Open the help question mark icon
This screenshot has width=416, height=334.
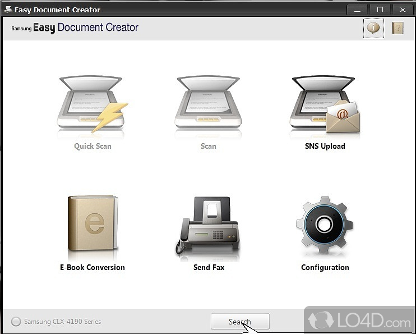coord(397,28)
